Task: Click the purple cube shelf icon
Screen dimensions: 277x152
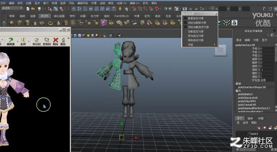Action: pyautogui.click(x=104, y=22)
